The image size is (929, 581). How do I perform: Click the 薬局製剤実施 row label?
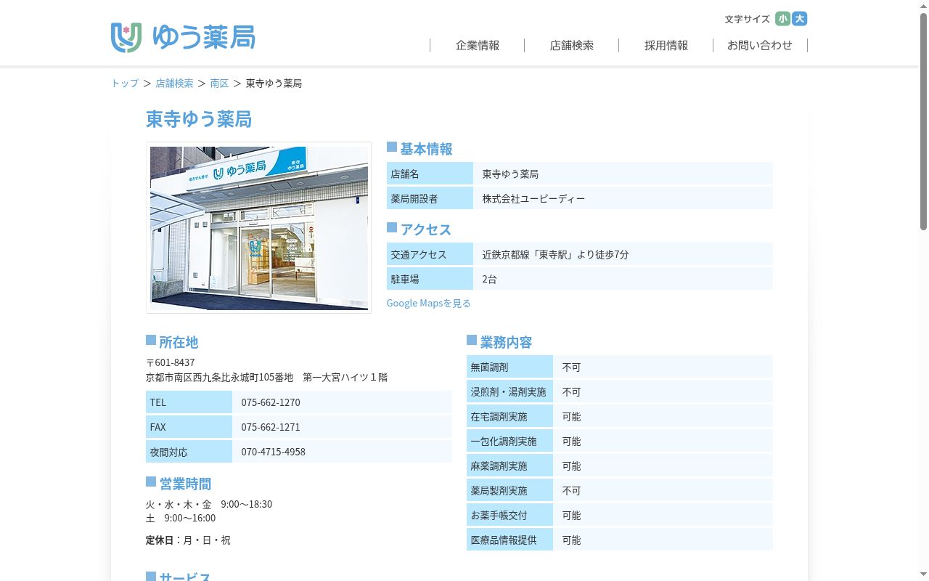[509, 490]
